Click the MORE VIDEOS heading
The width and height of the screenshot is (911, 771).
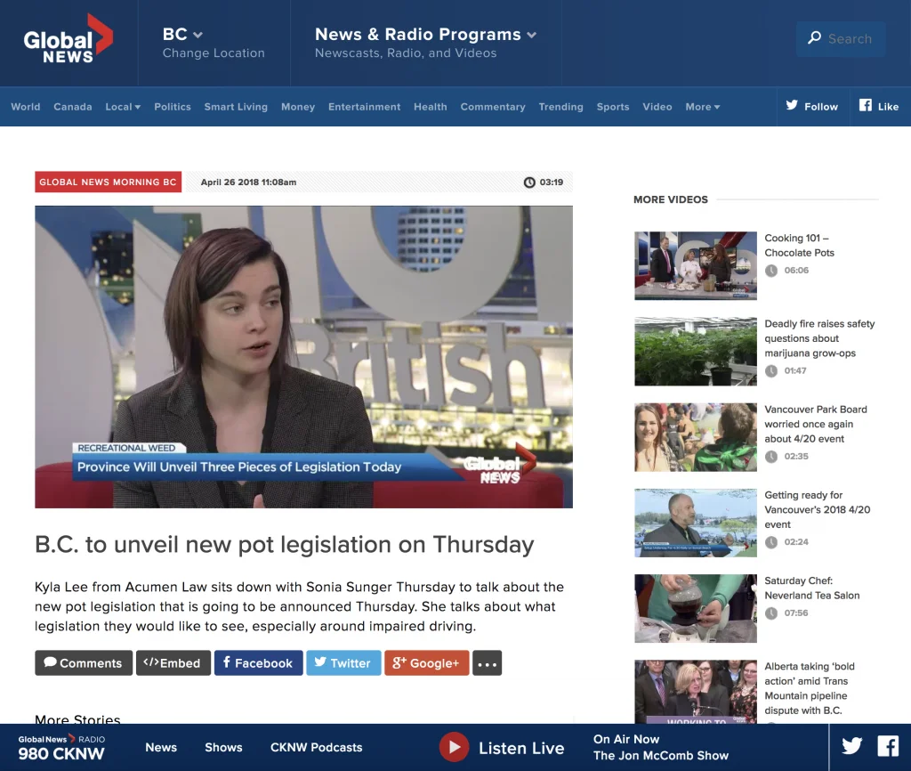[671, 199]
